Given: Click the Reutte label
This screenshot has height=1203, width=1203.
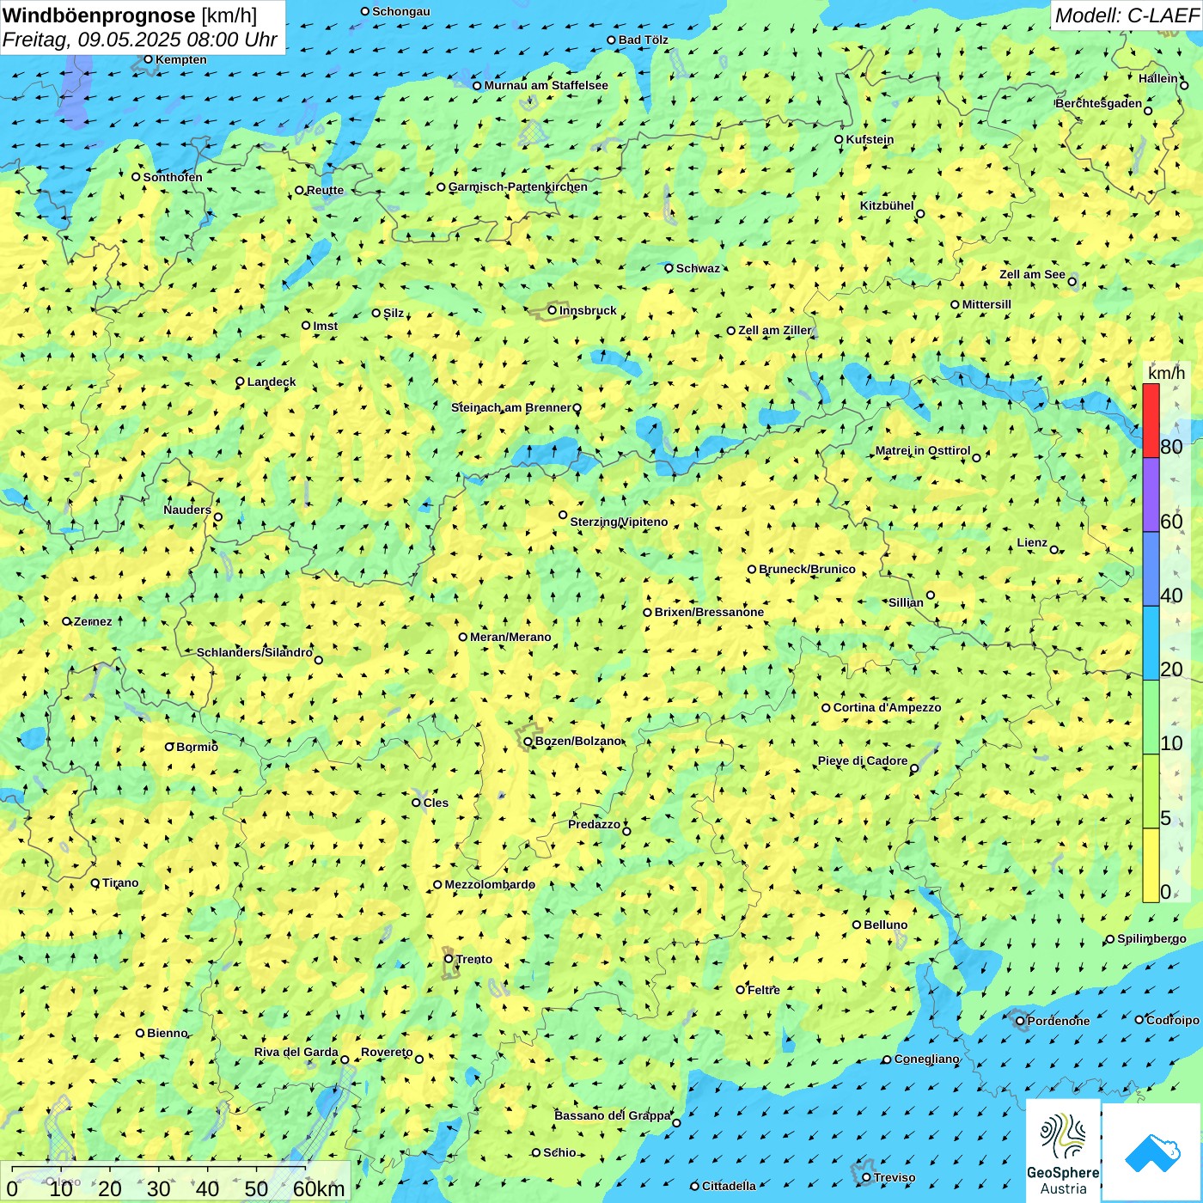Looking at the screenshot, I should [x=325, y=190].
